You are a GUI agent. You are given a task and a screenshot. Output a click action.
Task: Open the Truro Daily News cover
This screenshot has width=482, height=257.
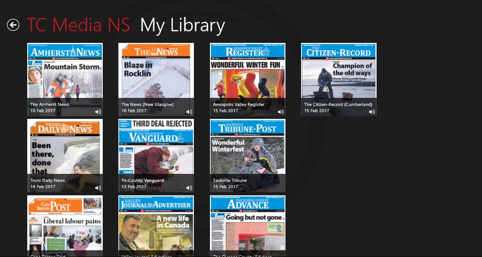(65, 156)
